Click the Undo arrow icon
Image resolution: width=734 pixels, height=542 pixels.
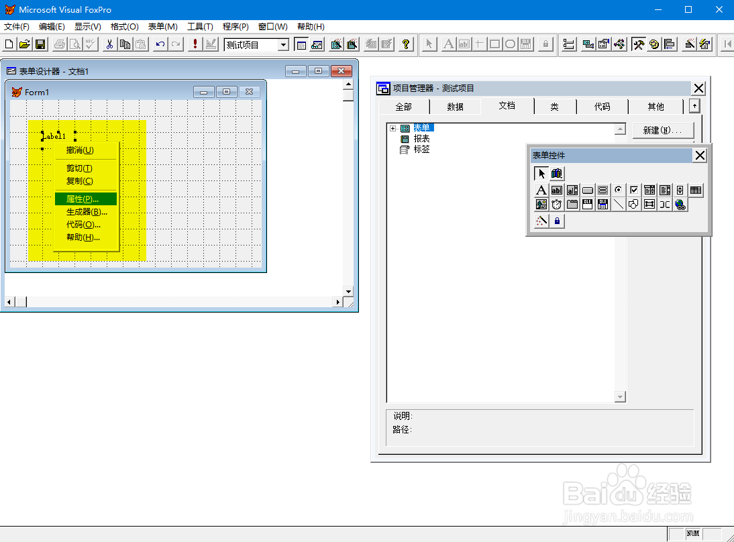point(160,44)
